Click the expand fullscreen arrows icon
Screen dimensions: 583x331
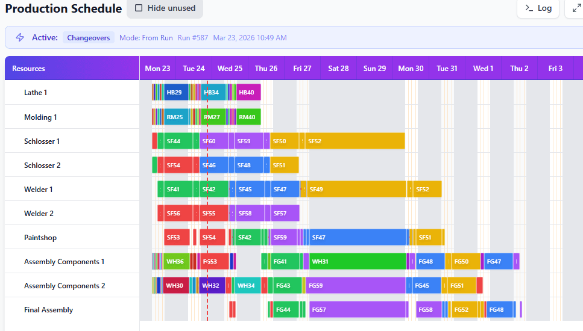click(x=577, y=8)
